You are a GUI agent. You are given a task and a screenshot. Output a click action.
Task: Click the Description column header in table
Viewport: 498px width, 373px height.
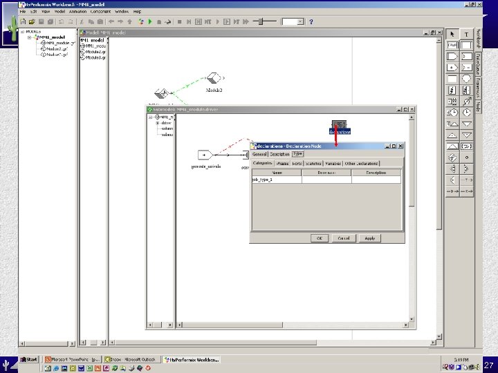(x=376, y=173)
